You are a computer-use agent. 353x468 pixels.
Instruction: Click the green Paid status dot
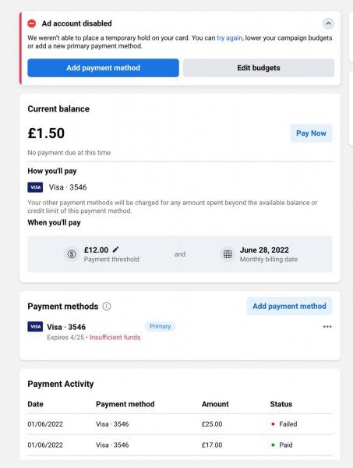pos(273,445)
